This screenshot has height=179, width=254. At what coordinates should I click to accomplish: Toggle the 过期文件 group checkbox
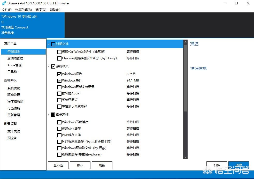(53, 44)
